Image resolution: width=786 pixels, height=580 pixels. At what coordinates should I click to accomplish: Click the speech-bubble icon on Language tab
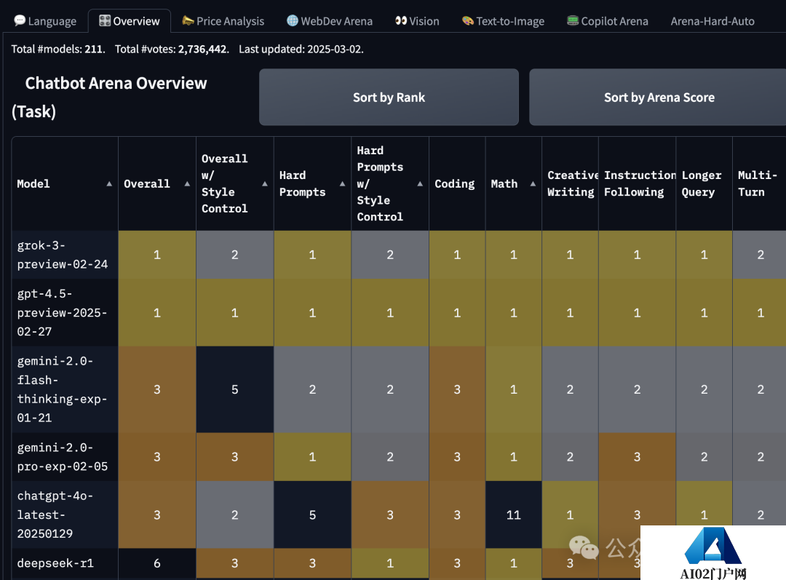point(19,20)
